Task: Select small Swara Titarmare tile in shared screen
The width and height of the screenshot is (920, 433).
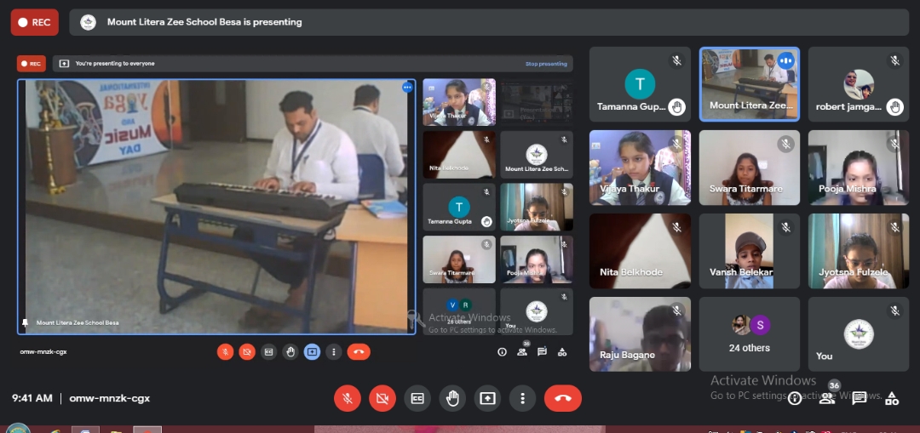Action: [x=459, y=259]
